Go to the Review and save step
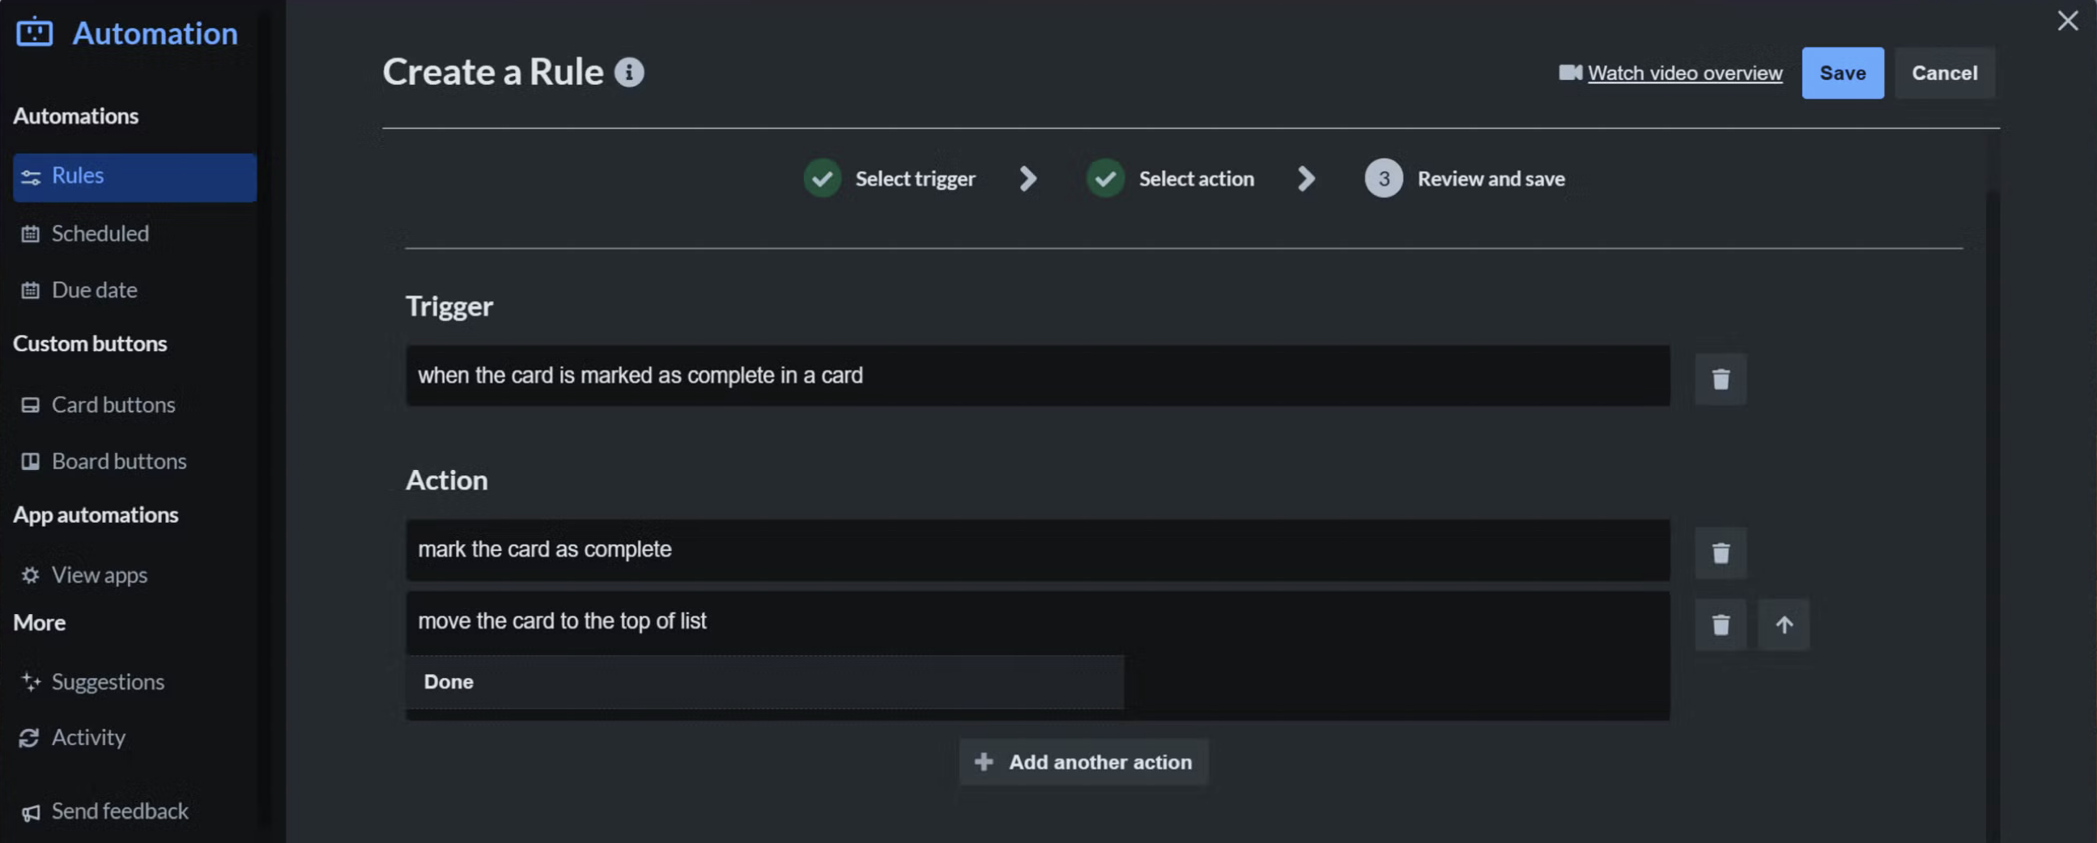This screenshot has width=2097, height=843. pos(1491,178)
